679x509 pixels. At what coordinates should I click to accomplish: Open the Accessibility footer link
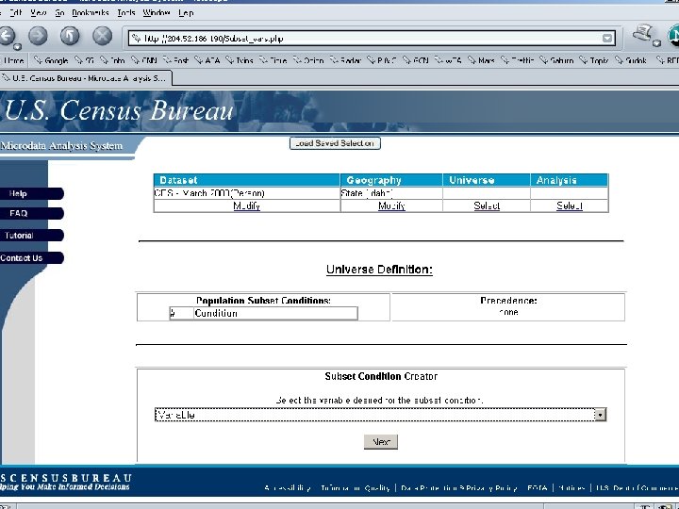click(x=288, y=488)
